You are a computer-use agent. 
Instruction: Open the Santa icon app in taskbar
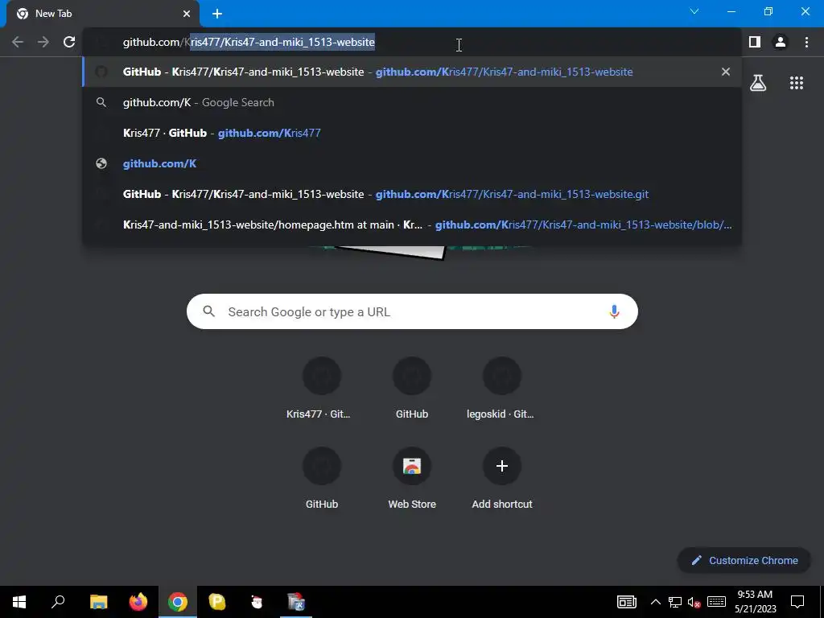point(257,602)
